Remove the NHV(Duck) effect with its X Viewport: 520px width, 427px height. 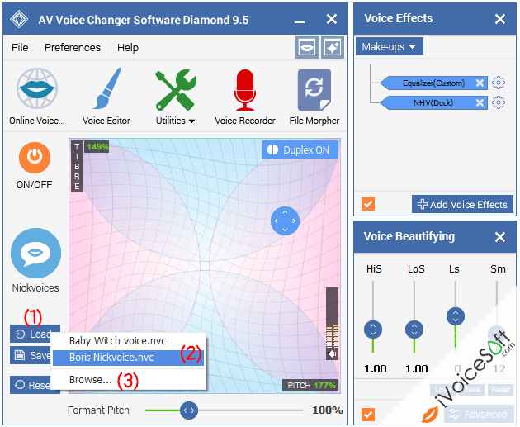click(480, 103)
